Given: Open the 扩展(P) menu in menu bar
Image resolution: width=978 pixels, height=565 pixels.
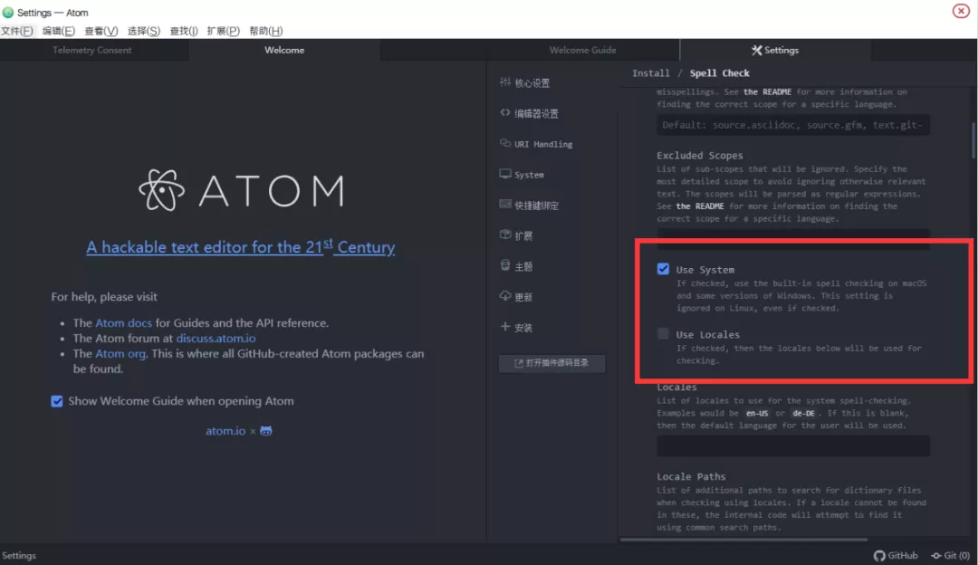Looking at the screenshot, I should click(x=224, y=31).
